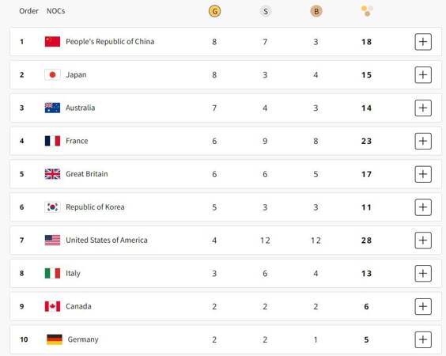Viewport: 446px width, 356px height.
Task: Select the Great Britain name text
Action: [87, 174]
